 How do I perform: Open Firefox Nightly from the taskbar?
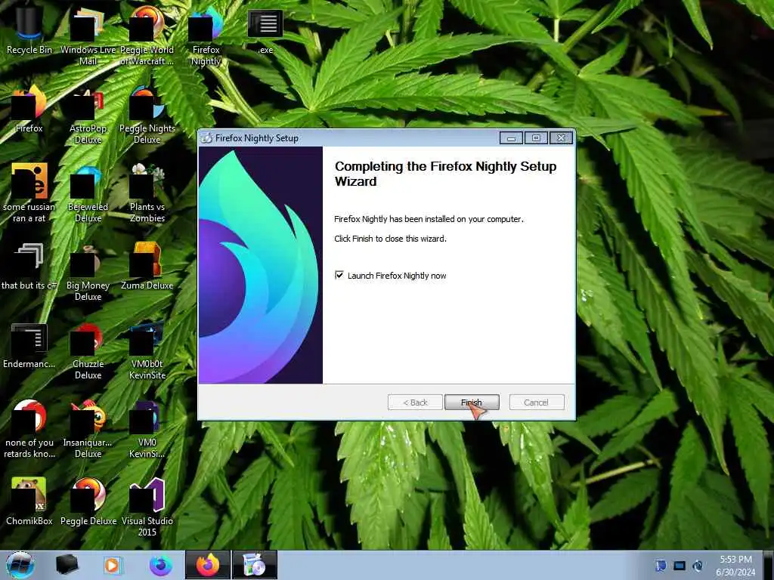(160, 565)
